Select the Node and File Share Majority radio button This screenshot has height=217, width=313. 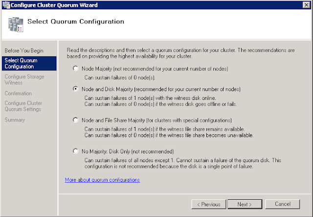point(75,120)
